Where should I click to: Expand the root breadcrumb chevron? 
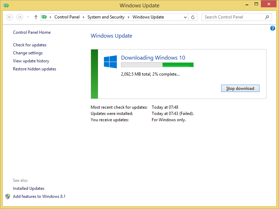(x=51, y=17)
